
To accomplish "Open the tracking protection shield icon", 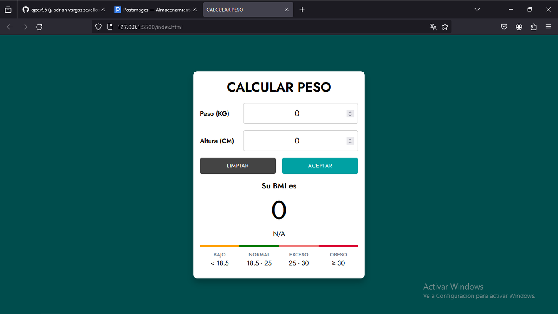I will click(98, 27).
